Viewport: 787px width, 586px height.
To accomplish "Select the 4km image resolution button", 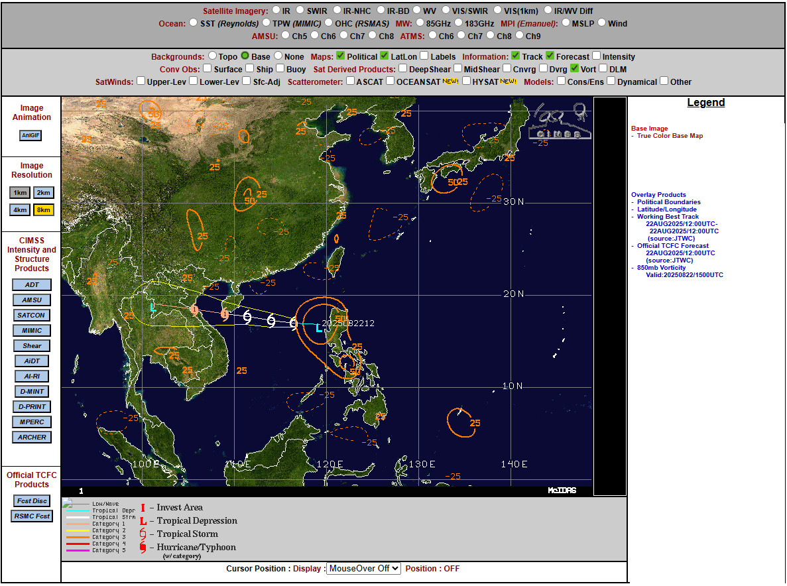I will [x=20, y=209].
